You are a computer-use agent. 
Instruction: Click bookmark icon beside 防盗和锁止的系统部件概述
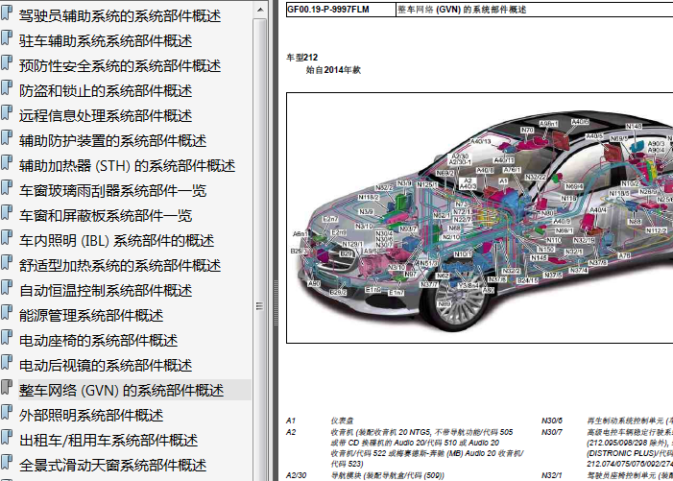point(7,87)
